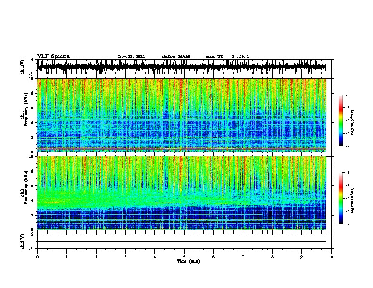Click the ch.2 spectrogram color bar

point(341,198)
